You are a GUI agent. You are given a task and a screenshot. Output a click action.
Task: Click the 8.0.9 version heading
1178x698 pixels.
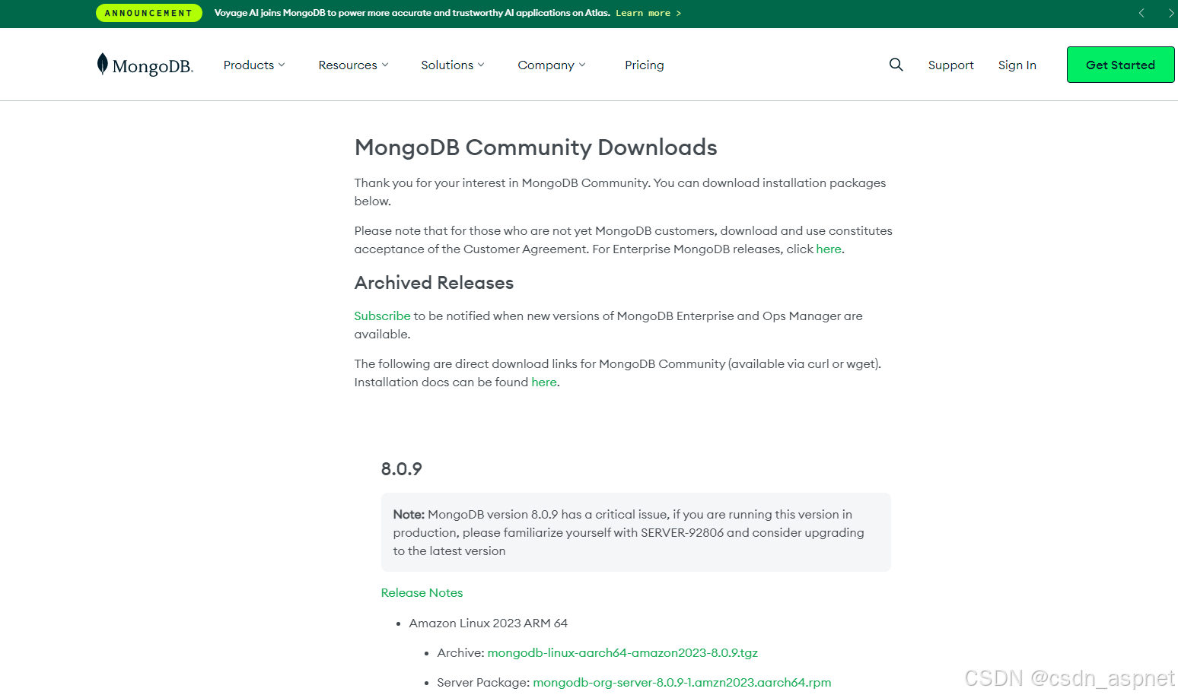401,469
